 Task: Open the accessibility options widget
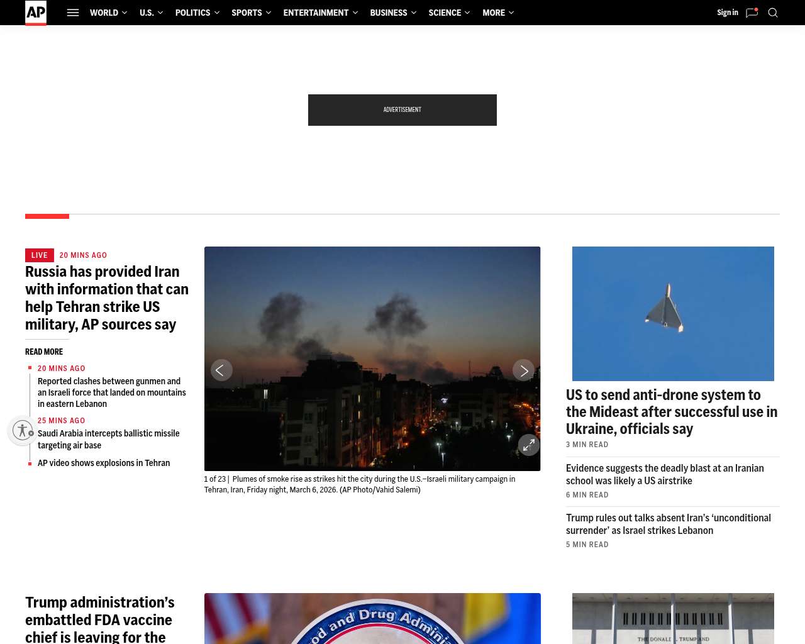click(x=23, y=431)
